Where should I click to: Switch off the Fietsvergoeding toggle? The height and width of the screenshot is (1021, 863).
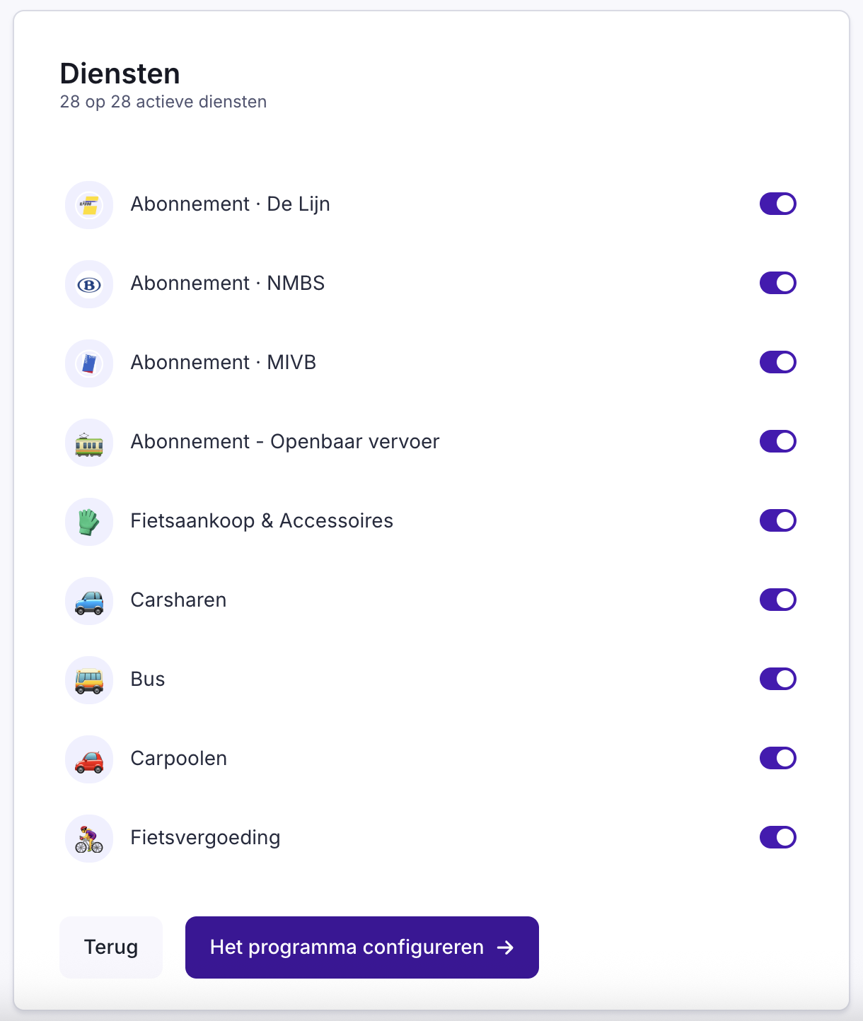click(x=777, y=837)
